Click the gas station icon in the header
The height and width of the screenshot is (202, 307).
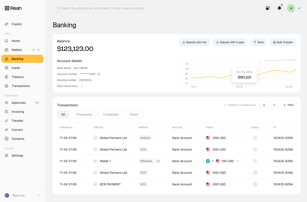[x=268, y=8]
